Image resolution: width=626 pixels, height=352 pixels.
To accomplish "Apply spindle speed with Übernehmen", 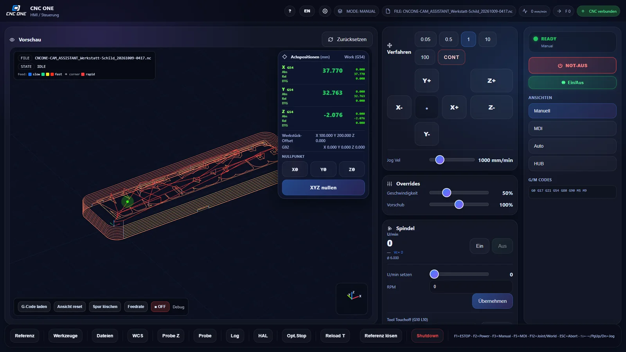I will coord(492,301).
